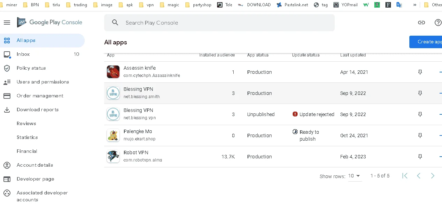Click the Download reports icon
The height and width of the screenshot is (210, 442).
tap(7, 110)
